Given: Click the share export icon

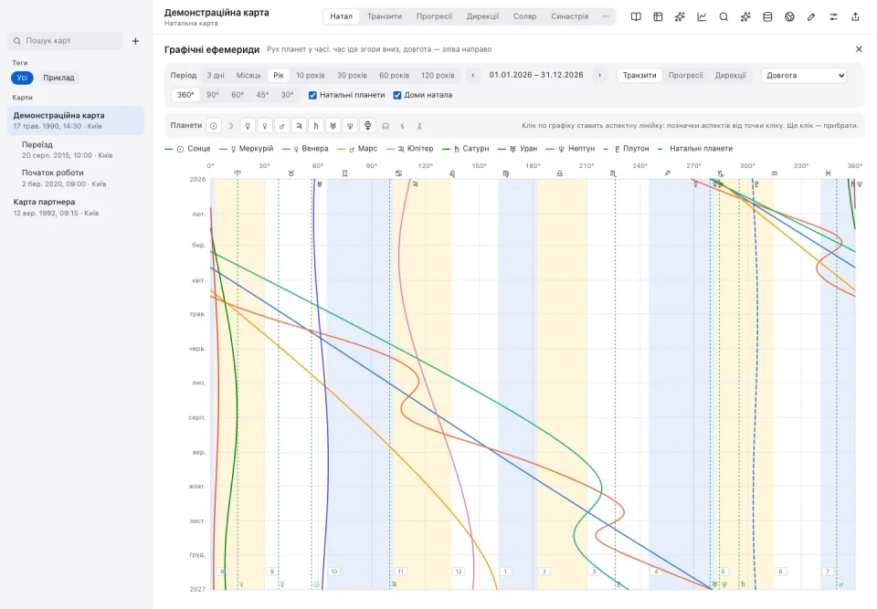Looking at the screenshot, I should pyautogui.click(x=855, y=16).
